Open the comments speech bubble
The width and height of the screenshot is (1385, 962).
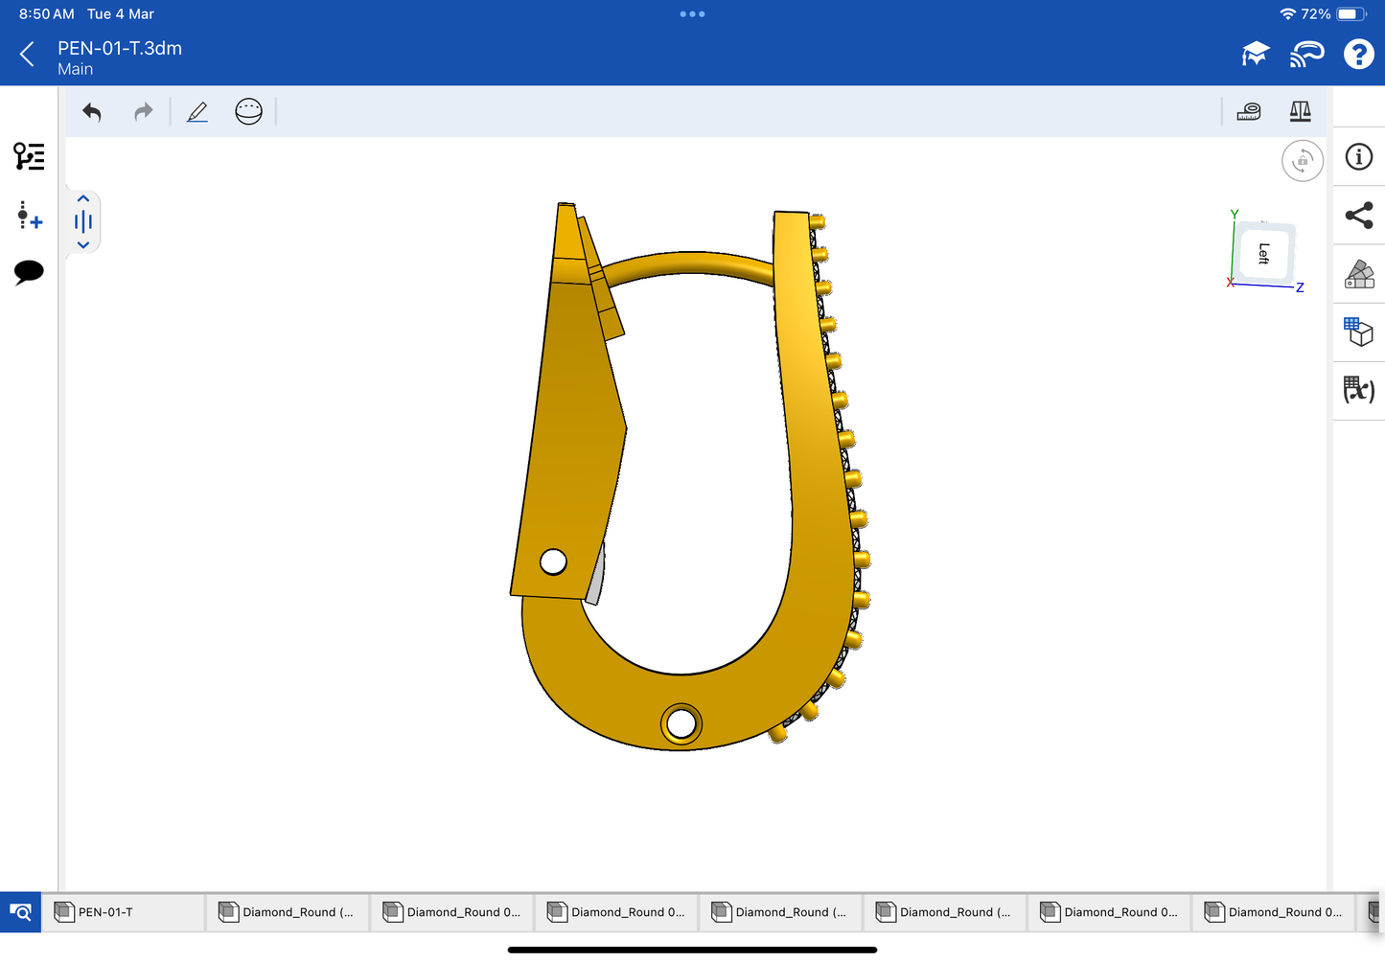(x=29, y=272)
